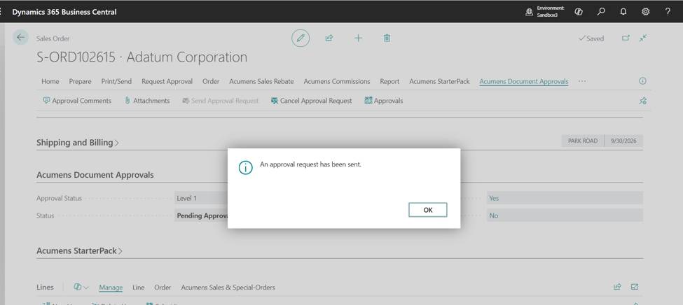Open the help question mark
The image size is (683, 305).
pyautogui.click(x=668, y=12)
